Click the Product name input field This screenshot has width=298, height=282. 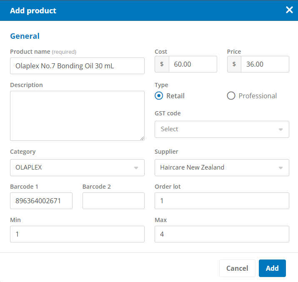click(77, 66)
